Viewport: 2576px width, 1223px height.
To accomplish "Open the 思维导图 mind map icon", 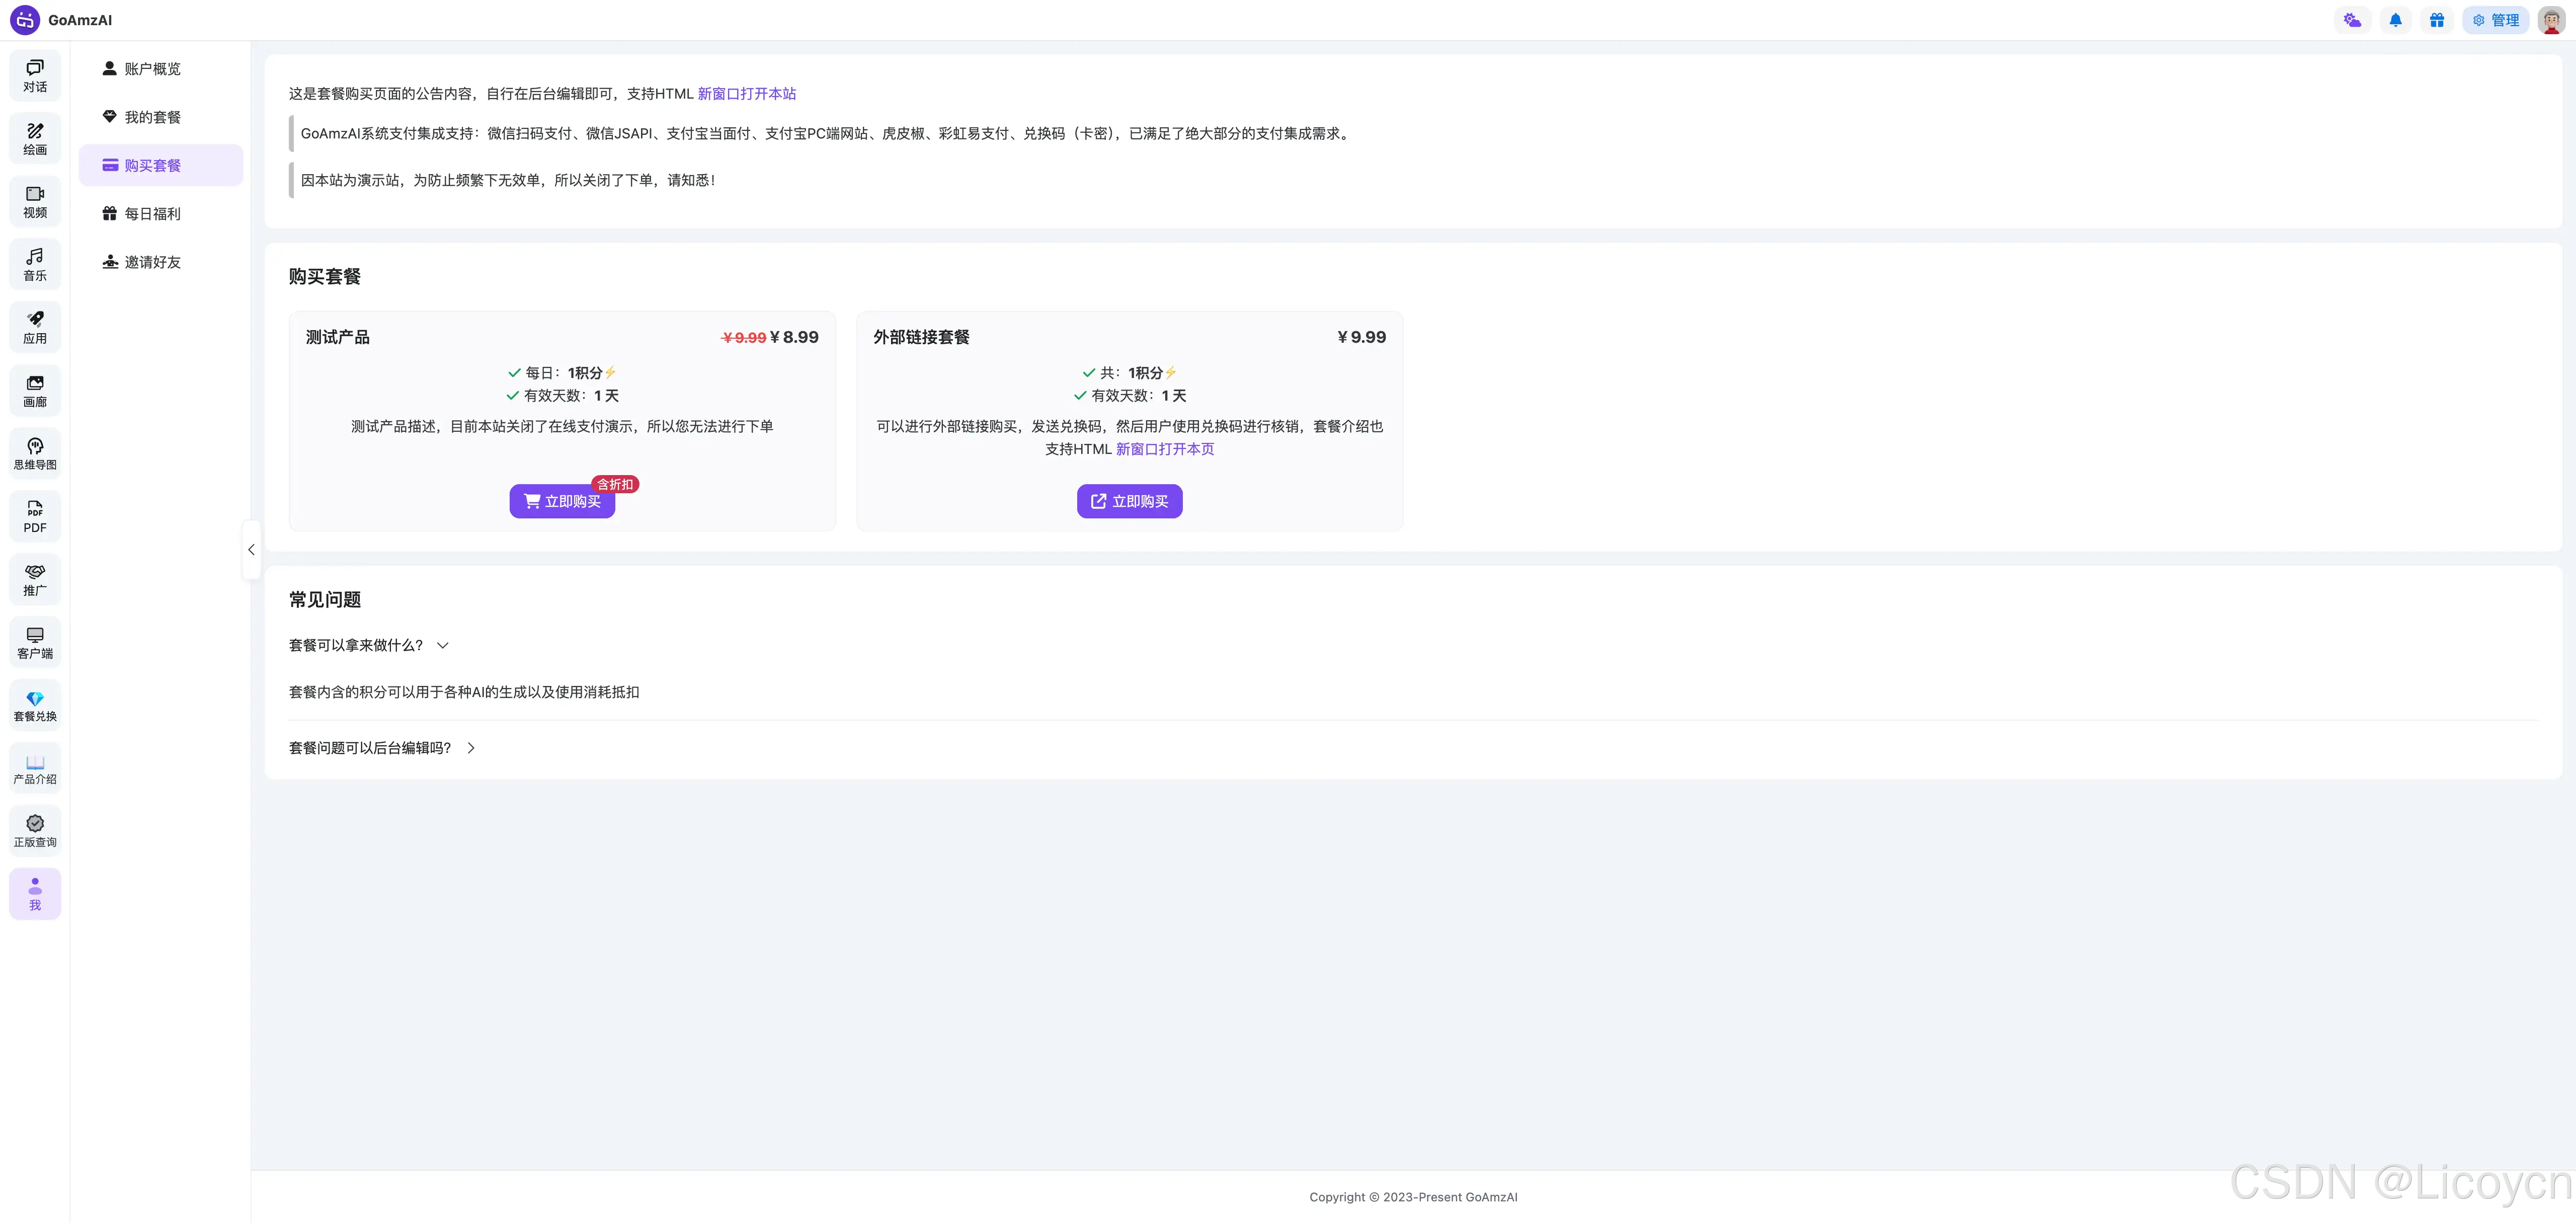I will pos(35,453).
